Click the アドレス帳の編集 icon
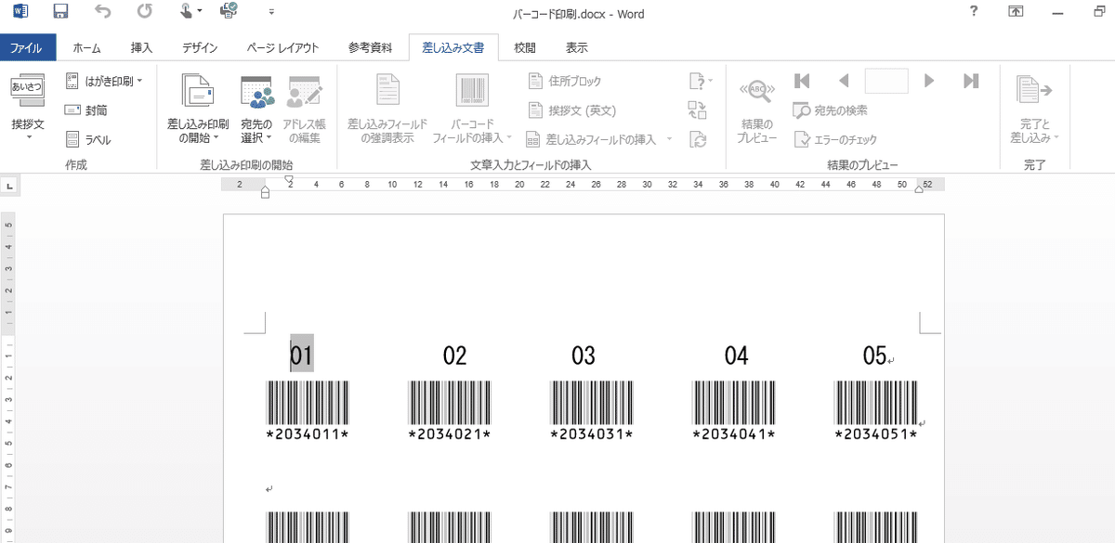The width and height of the screenshot is (1115, 543). 303,110
